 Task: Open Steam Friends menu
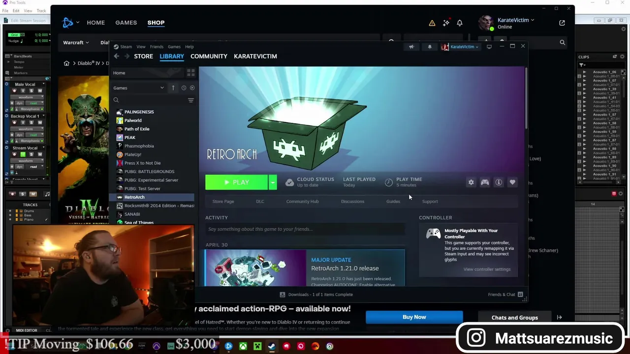pos(157,47)
